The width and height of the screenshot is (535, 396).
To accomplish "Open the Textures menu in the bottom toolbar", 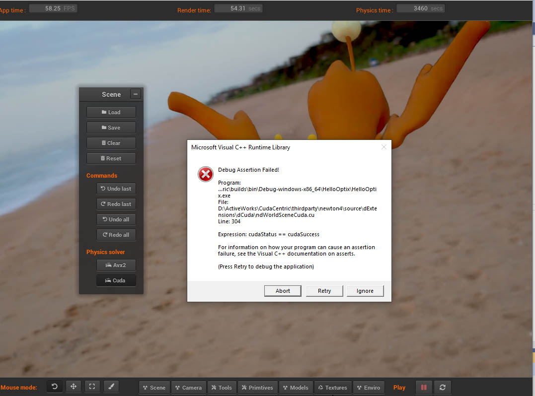I will 332,388.
